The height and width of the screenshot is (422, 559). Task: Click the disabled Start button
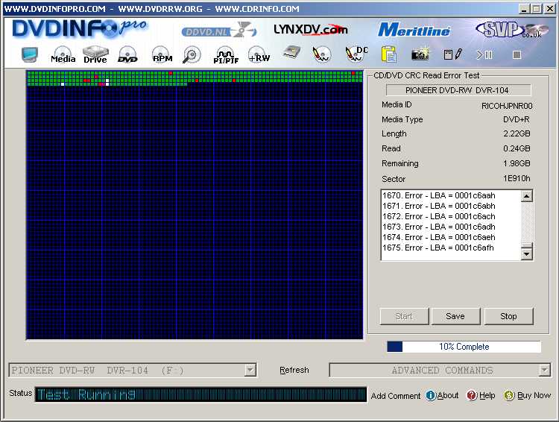point(404,316)
